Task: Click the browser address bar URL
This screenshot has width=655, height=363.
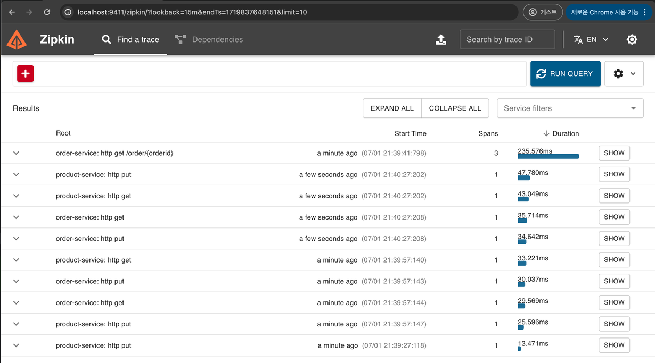Action: [192, 12]
